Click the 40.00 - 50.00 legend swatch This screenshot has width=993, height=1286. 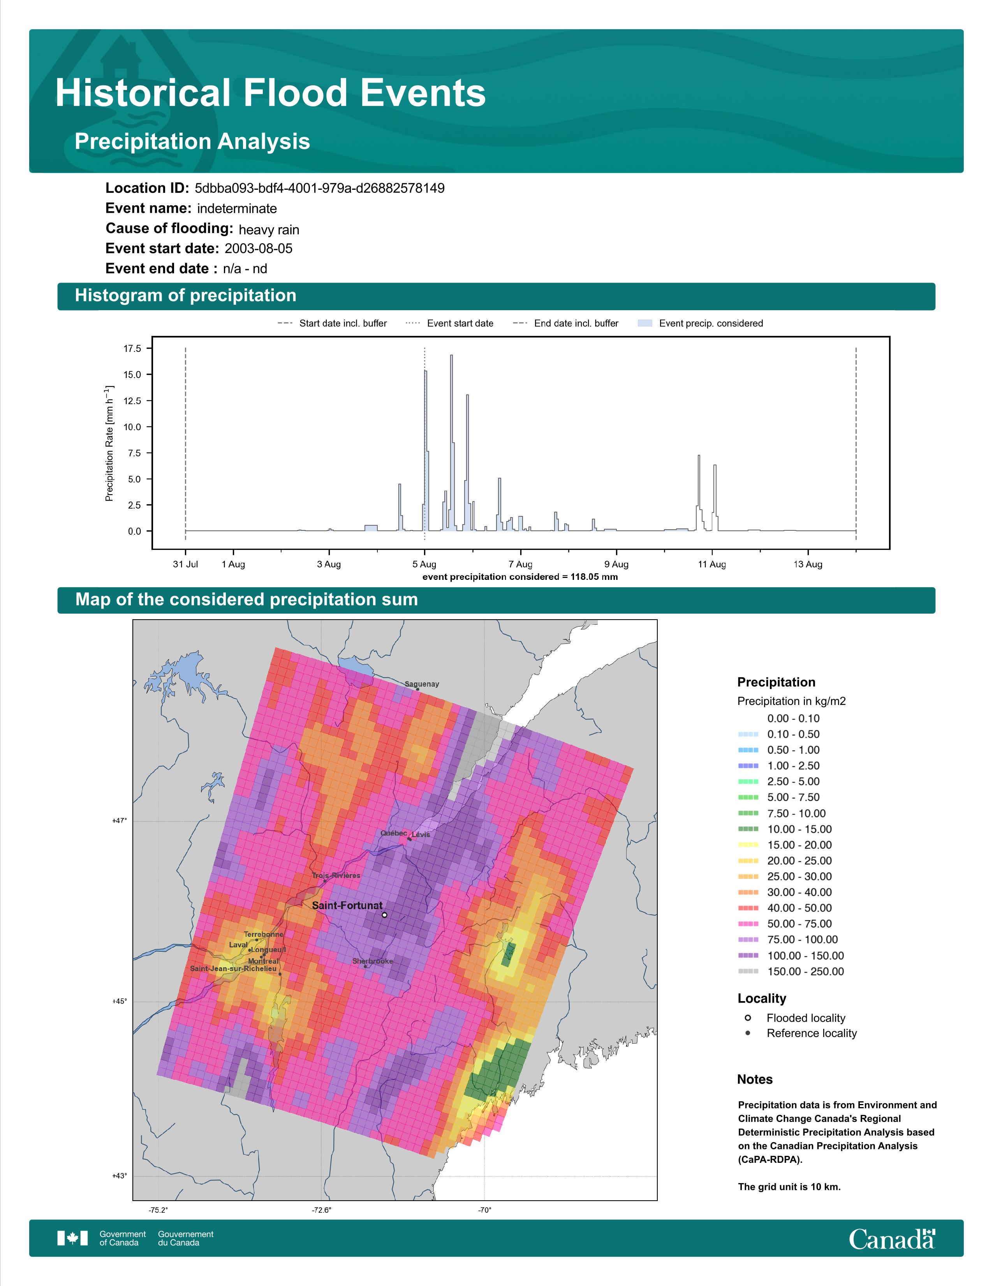[748, 908]
